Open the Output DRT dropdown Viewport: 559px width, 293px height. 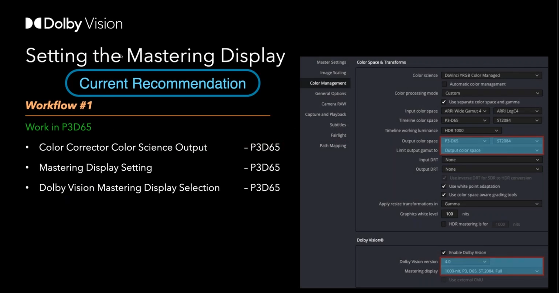coord(491,169)
